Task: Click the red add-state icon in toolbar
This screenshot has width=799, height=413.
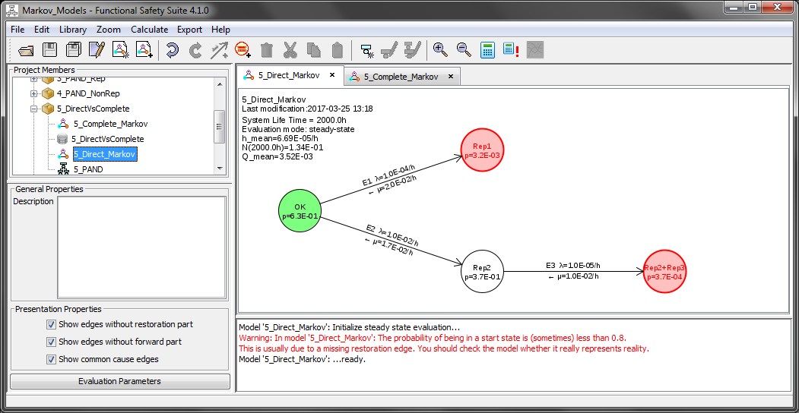Action: pos(243,50)
